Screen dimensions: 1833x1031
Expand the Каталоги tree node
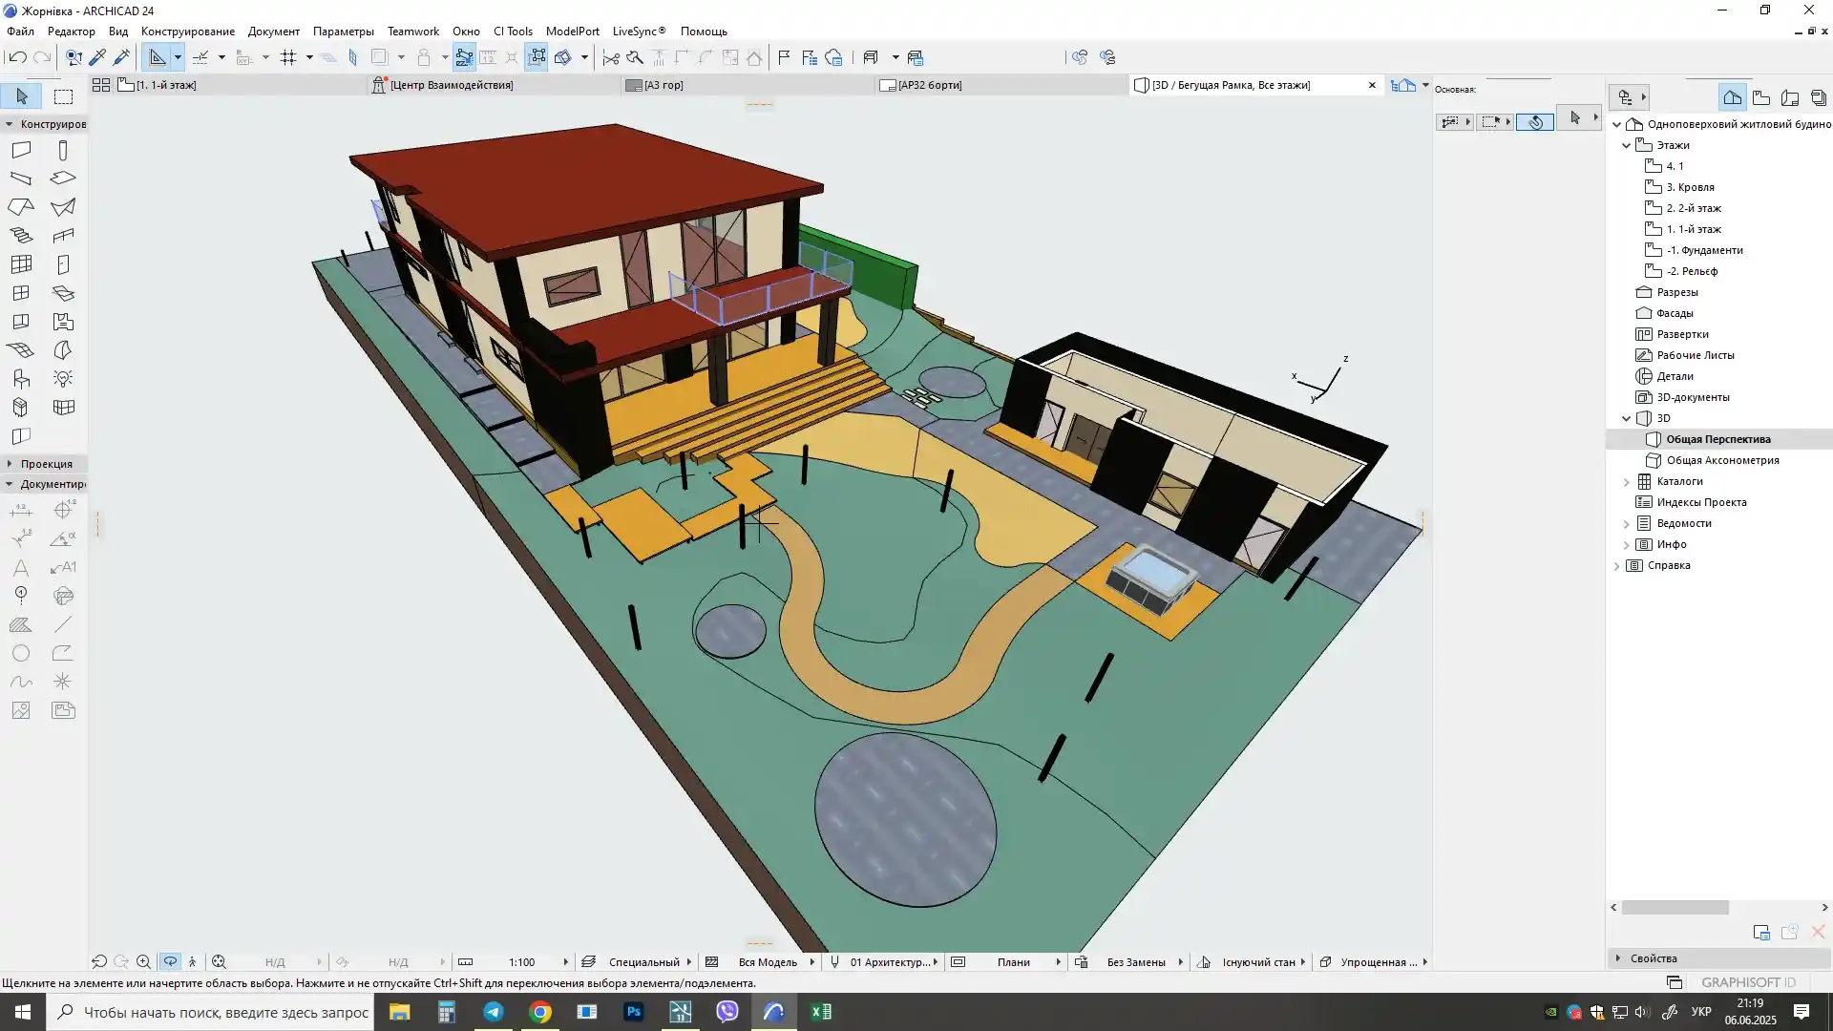(x=1627, y=482)
